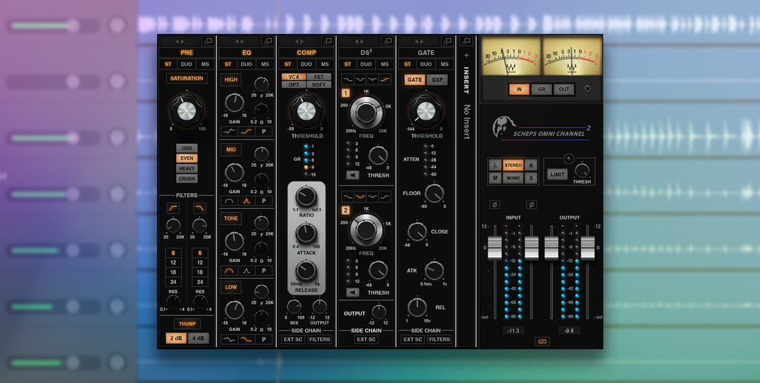The width and height of the screenshot is (760, 383).
Task: Switch EQ module to MS mode
Action: tap(265, 64)
